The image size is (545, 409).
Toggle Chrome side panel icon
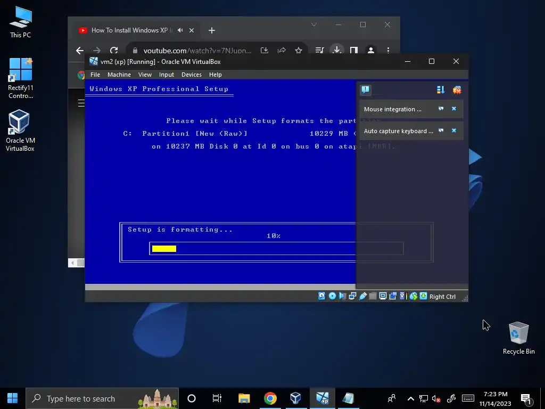[x=354, y=51]
